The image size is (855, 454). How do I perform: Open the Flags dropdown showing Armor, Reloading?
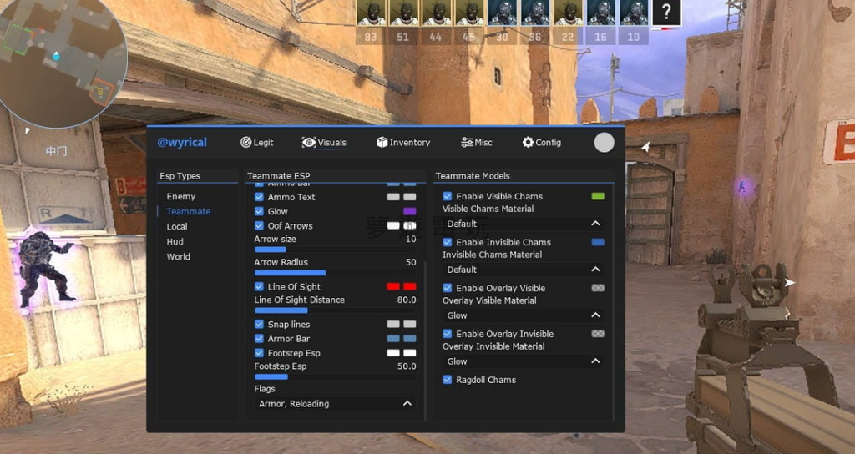click(x=335, y=403)
